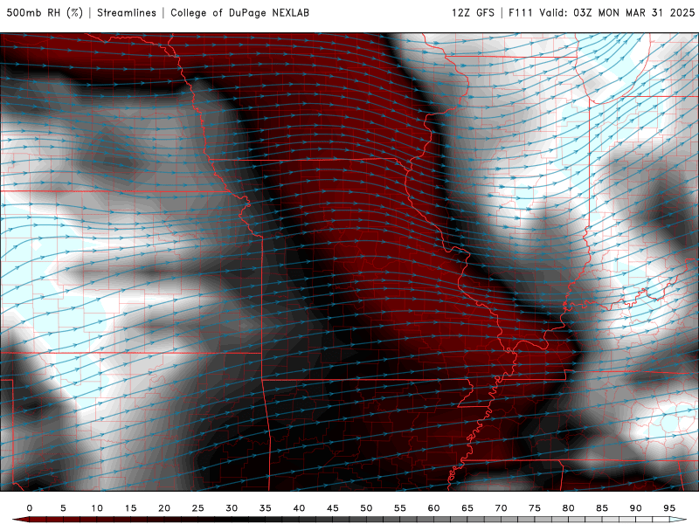699x524 pixels.
Task: Select the 5 label on the RH scale
Action: [63, 508]
